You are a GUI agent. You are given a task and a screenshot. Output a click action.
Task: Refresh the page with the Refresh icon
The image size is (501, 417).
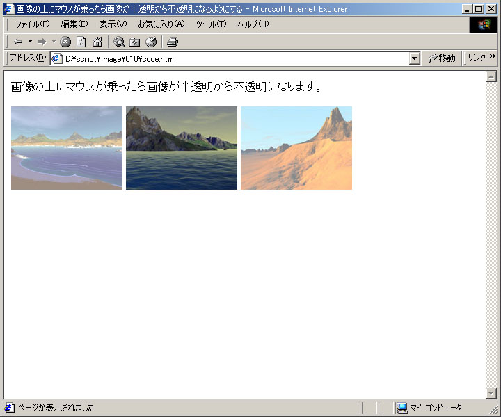[81, 42]
